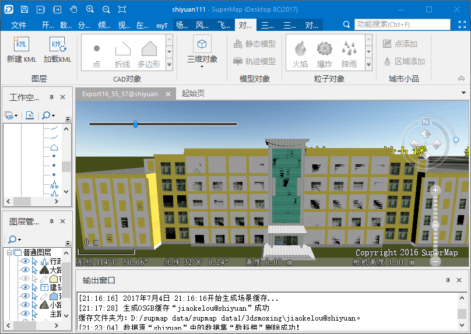Click the Load KML (加载KML) icon
The width and height of the screenshot is (471, 334).
(57, 50)
